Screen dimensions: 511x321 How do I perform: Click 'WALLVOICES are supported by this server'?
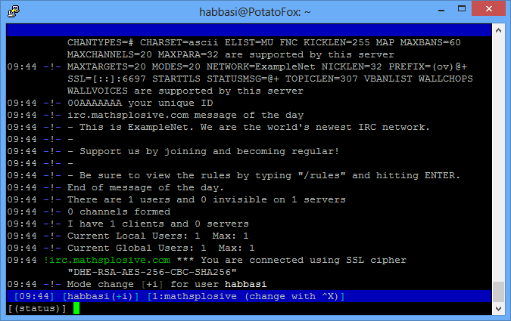pos(185,91)
